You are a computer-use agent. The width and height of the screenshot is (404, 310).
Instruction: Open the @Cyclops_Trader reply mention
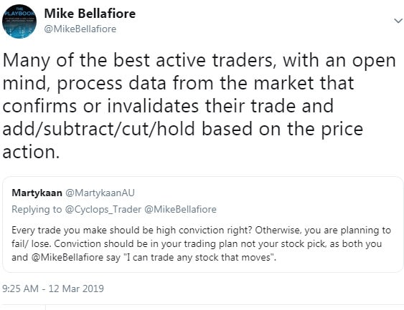pos(103,210)
